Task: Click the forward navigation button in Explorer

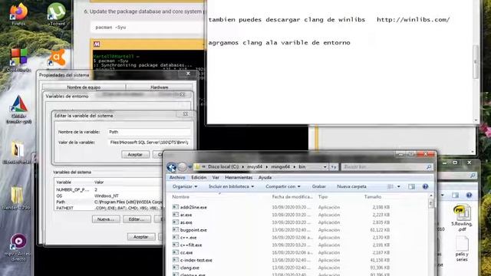Action: 183,167
